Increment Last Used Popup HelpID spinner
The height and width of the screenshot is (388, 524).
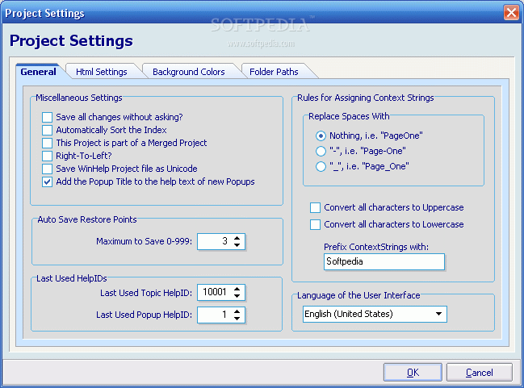(237, 311)
